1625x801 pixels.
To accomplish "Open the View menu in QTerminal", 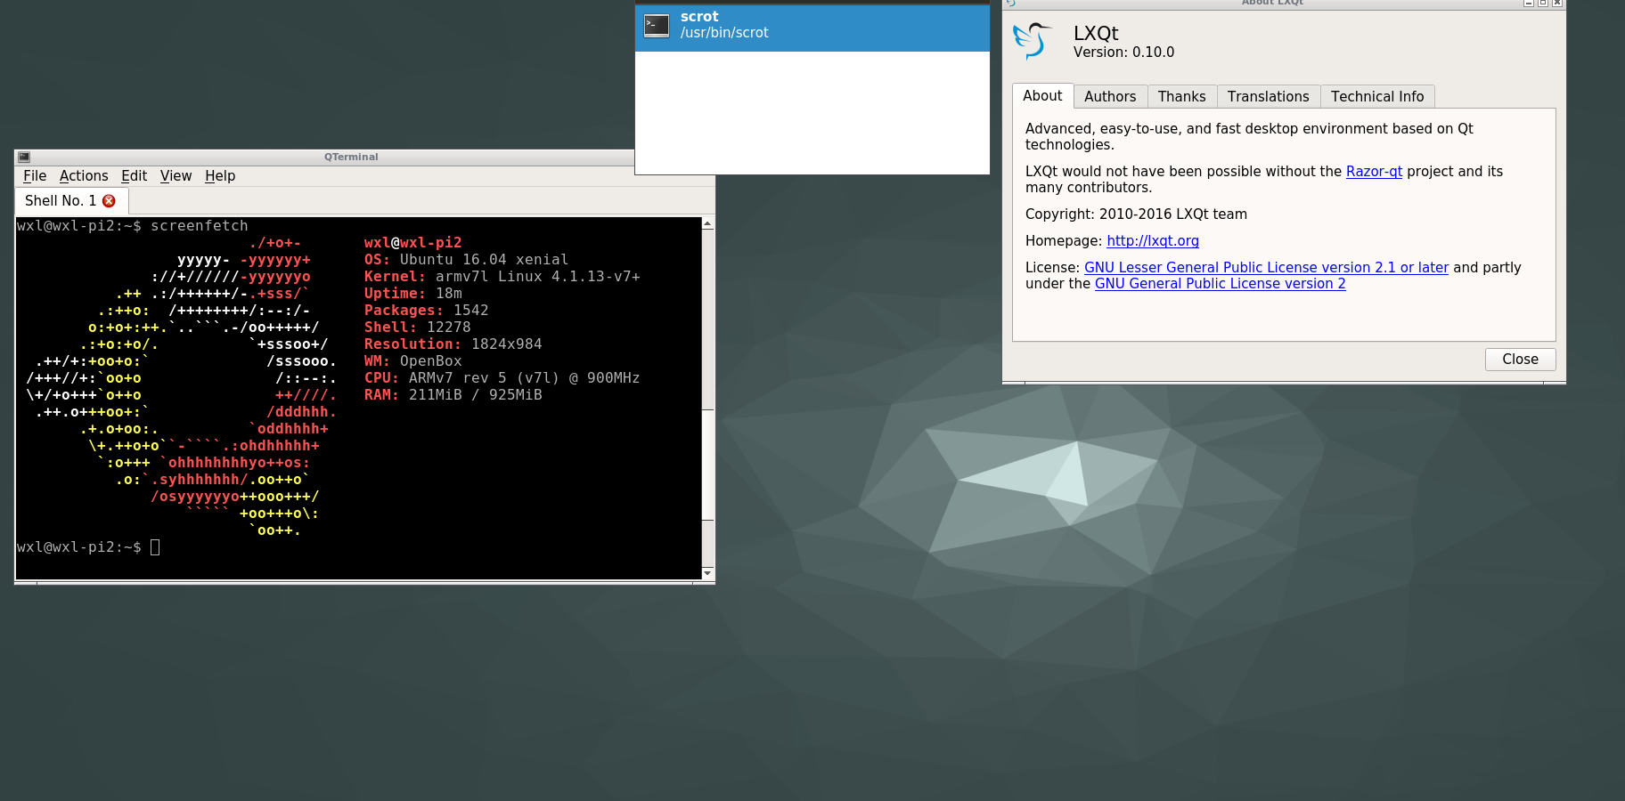I will pos(176,176).
